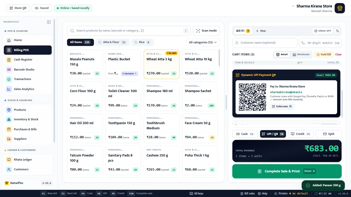Click the product search field
The image size is (351, 197).
tap(129, 31)
